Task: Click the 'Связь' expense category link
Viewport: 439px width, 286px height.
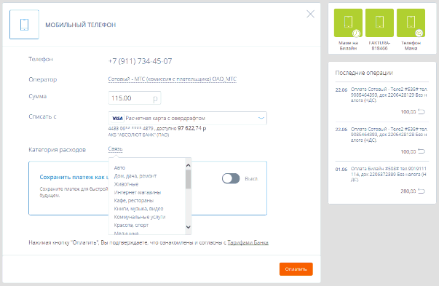Action: [x=115, y=149]
